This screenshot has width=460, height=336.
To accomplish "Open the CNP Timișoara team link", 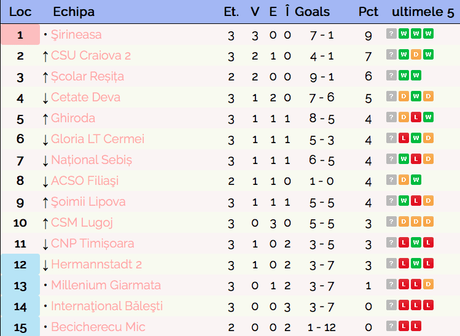I will 92,244.
